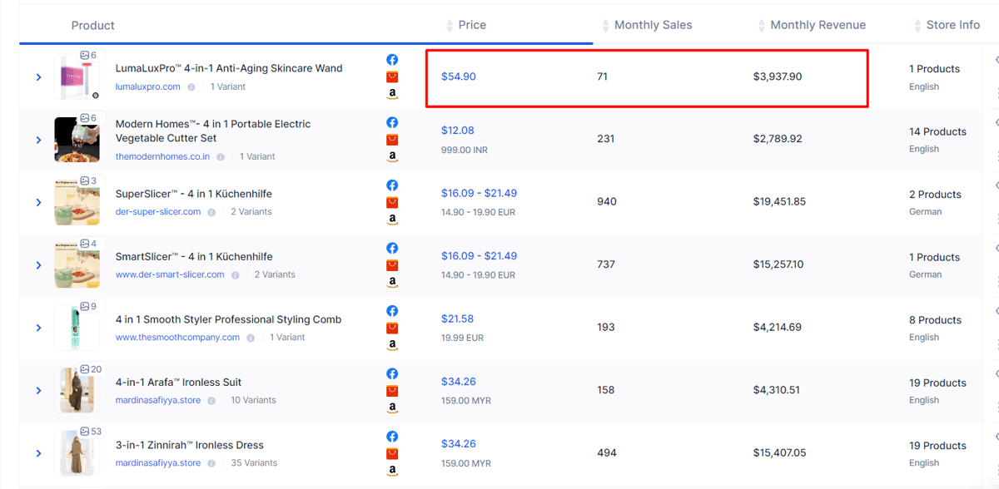Select the $15,407.05 monthly revenue value
999x489 pixels.
point(779,452)
